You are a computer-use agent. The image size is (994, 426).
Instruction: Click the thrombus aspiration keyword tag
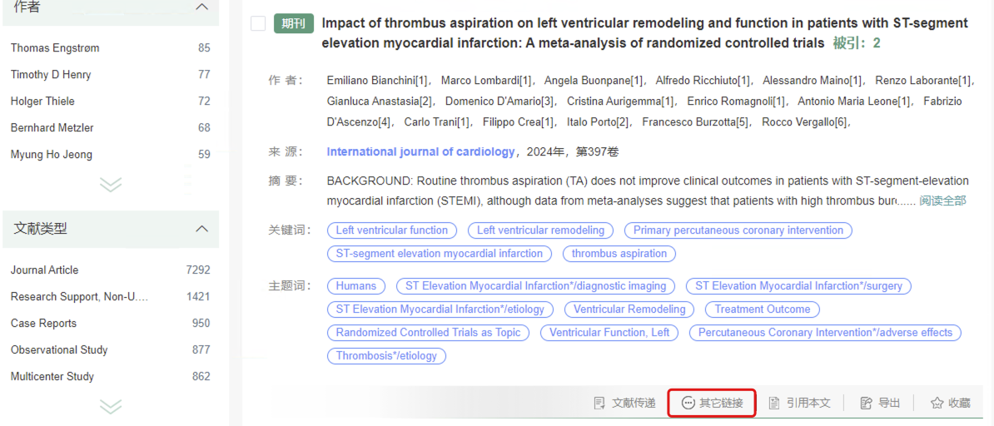pyautogui.click(x=619, y=254)
